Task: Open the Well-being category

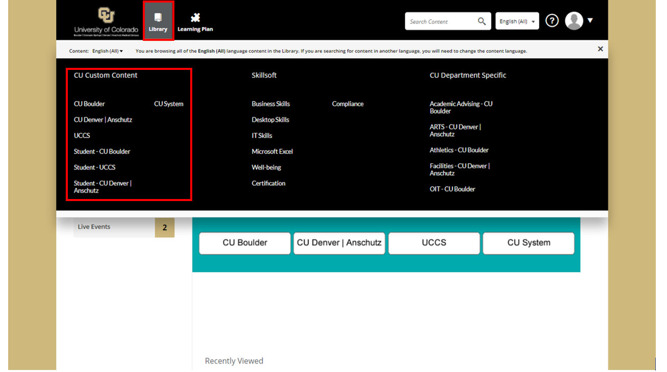Action: click(266, 167)
